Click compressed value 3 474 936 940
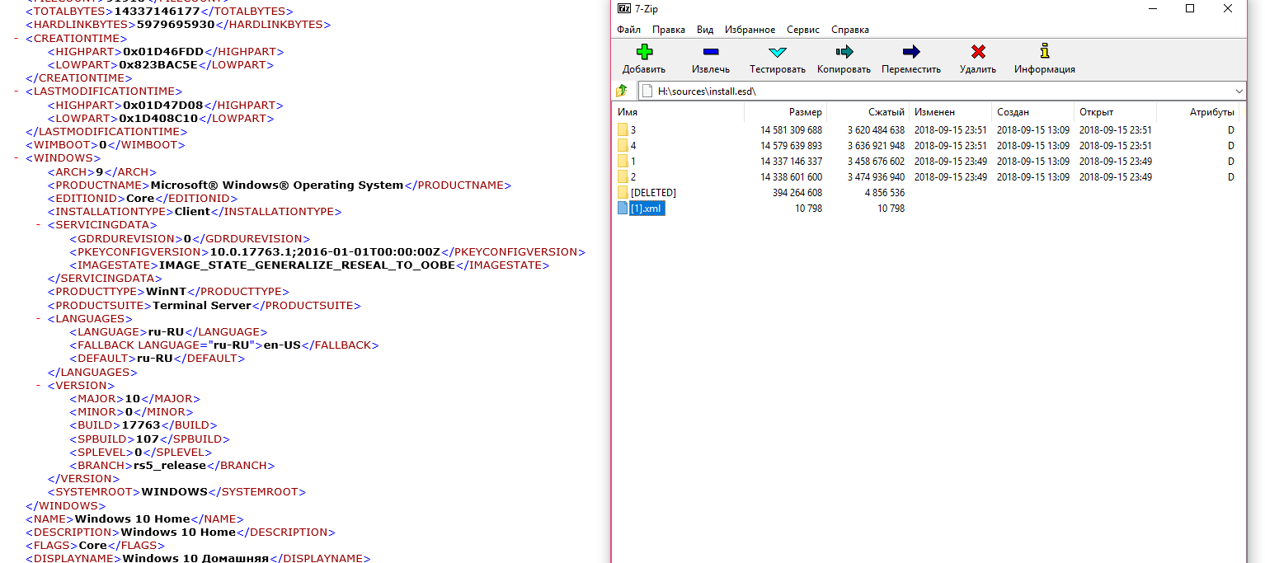 click(876, 177)
